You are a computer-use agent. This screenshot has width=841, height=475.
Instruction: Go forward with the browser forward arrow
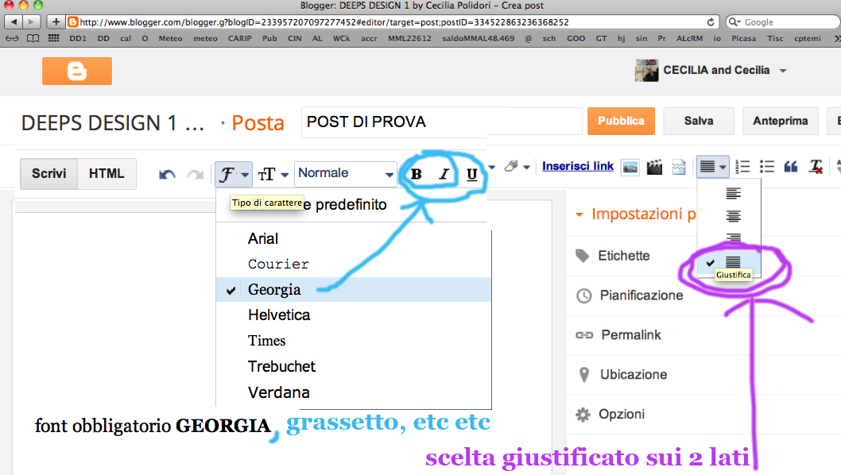(x=31, y=22)
